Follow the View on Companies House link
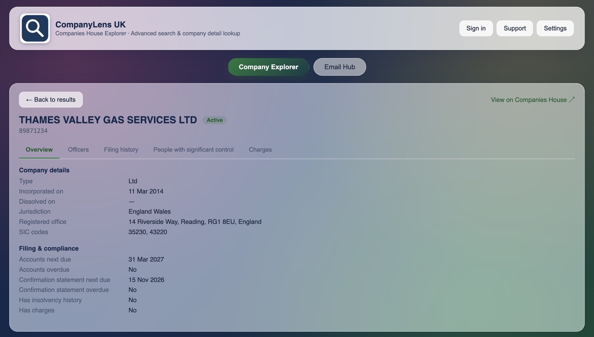The width and height of the screenshot is (594, 337). coord(533,100)
